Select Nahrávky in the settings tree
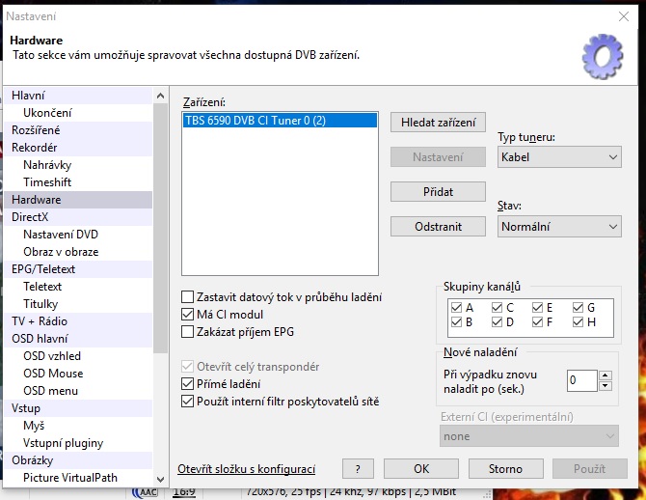646x500 pixels. coord(47,165)
